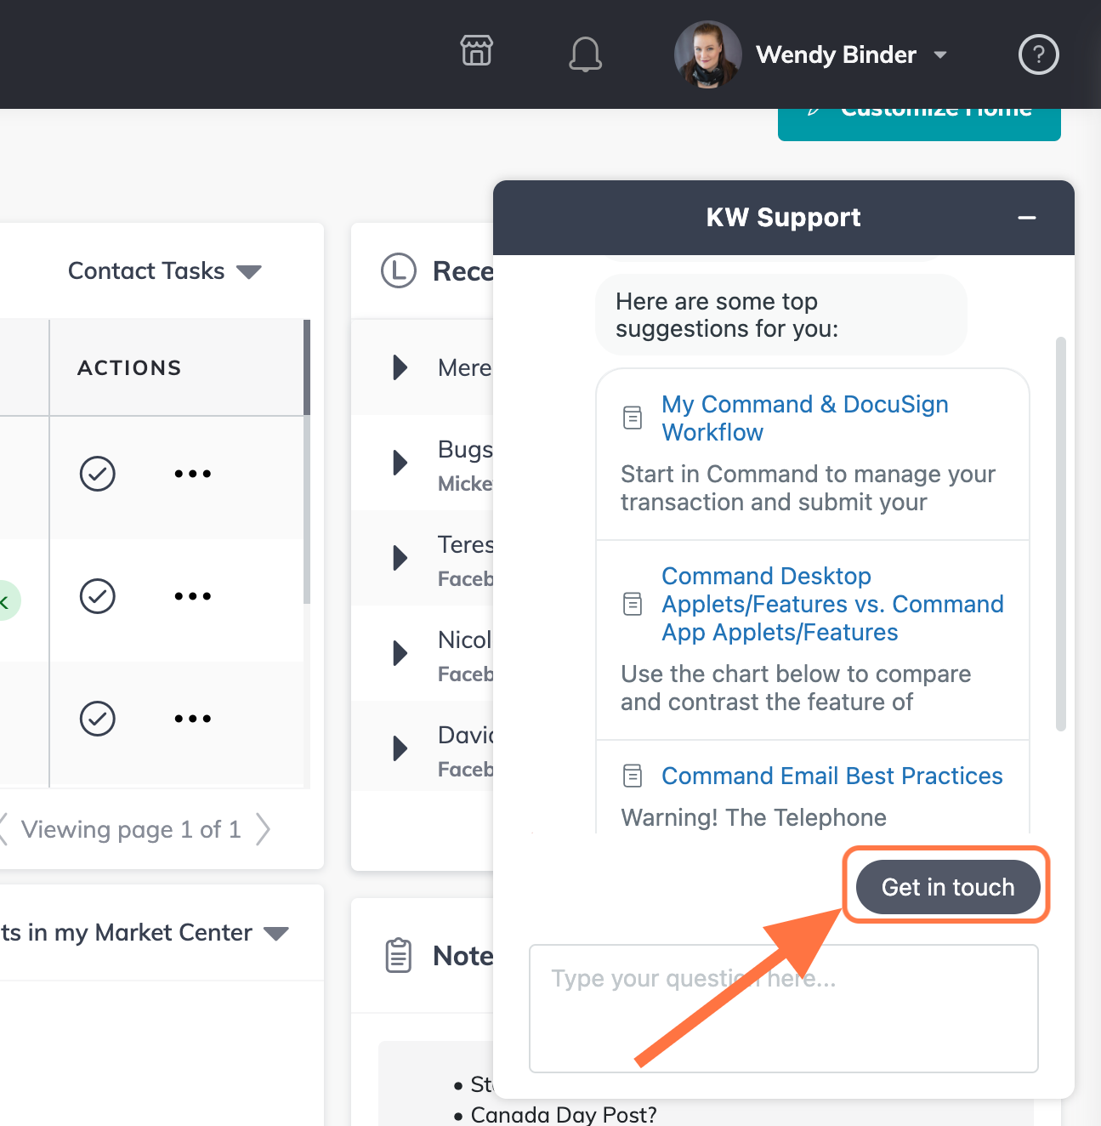
Task: Click Wendy Binder's profile photo
Action: 707,54
